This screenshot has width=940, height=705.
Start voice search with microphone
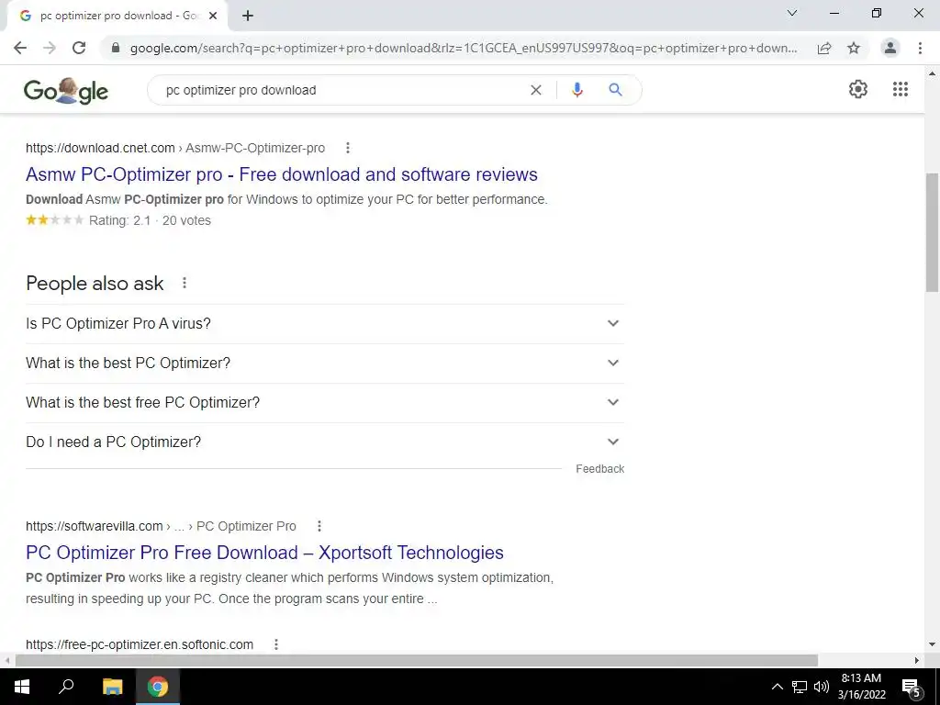pyautogui.click(x=577, y=90)
